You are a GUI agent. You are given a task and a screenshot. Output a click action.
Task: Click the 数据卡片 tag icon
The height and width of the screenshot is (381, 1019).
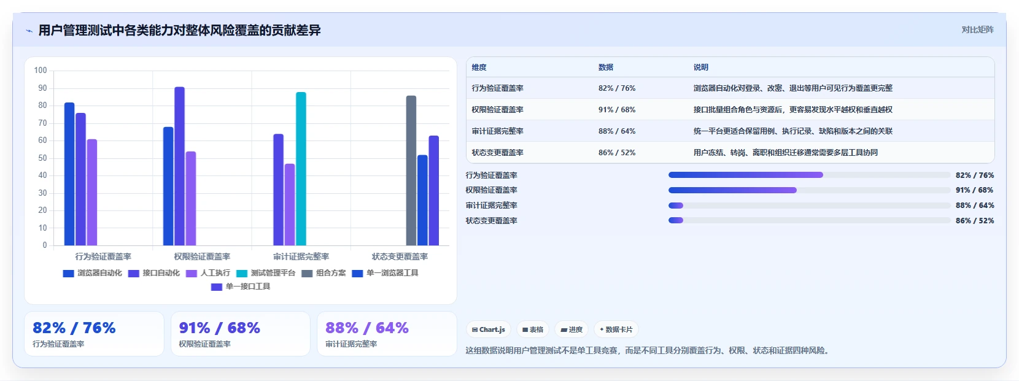[602, 329]
